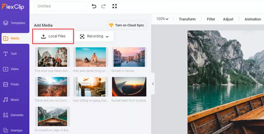Collapse the media panel with arrow handle
This screenshot has height=134, width=264.
tap(153, 84)
